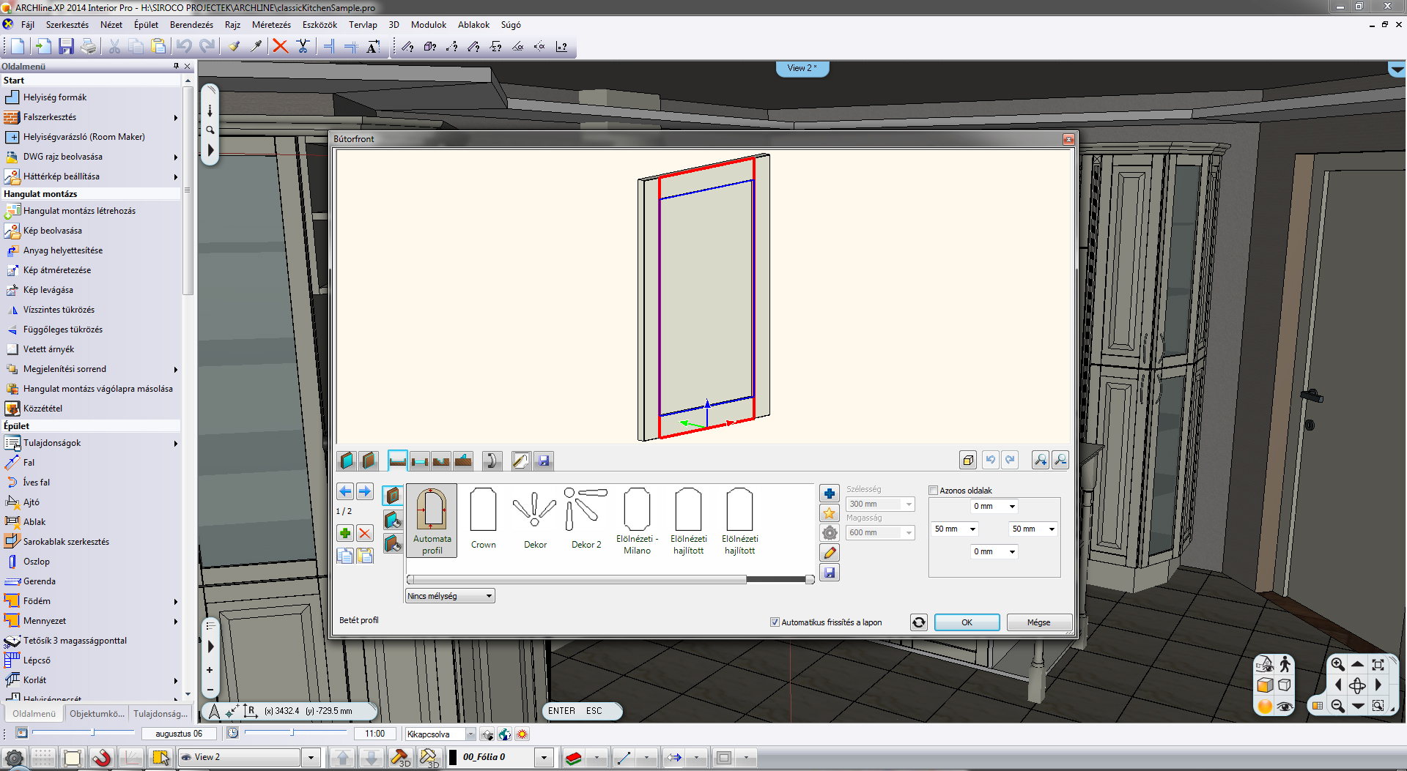Click the refresh preview icon beside OK
This screenshot has width=1407, height=771.
pos(918,622)
